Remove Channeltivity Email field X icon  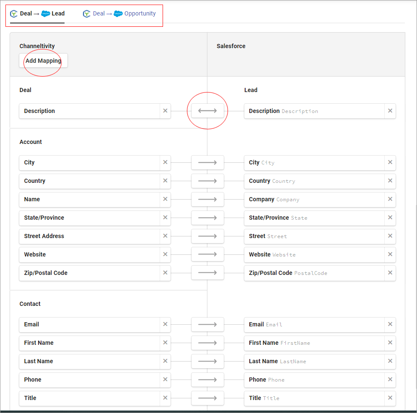click(x=165, y=324)
